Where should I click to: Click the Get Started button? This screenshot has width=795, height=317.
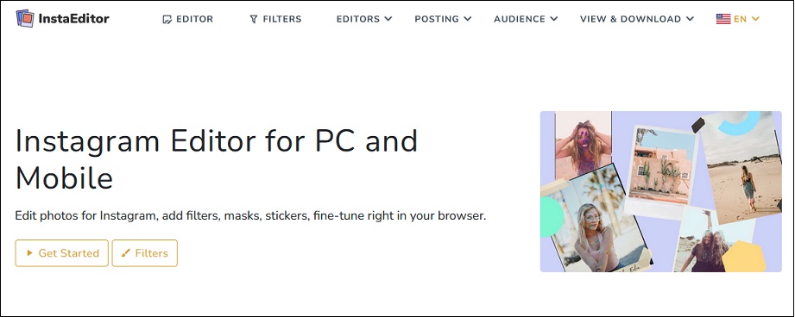(62, 252)
